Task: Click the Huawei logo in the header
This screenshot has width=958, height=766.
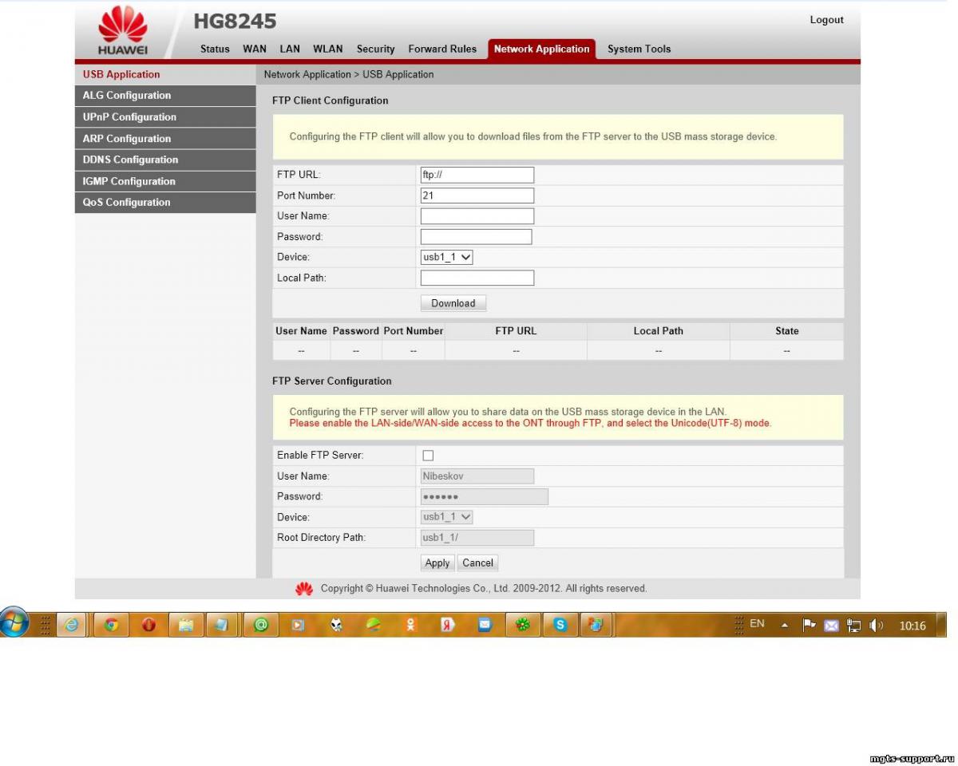Action: click(x=122, y=31)
